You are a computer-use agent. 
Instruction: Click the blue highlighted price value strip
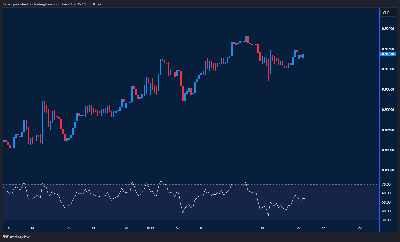click(387, 54)
